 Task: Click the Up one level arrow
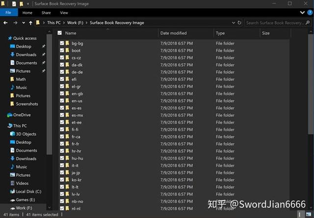pyautogui.click(x=30, y=23)
